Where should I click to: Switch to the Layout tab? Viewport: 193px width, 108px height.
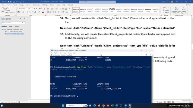coord(28,5)
